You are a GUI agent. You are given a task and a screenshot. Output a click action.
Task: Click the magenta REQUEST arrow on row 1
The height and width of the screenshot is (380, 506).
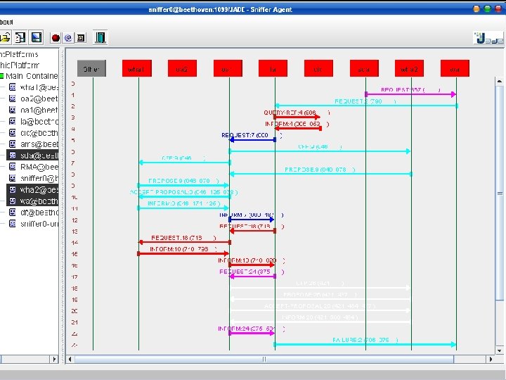[x=410, y=94]
